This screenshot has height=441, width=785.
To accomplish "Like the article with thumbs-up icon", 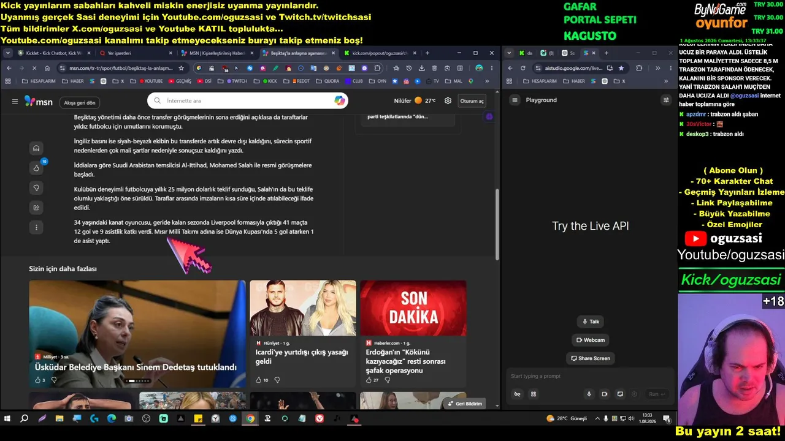I will tap(36, 168).
